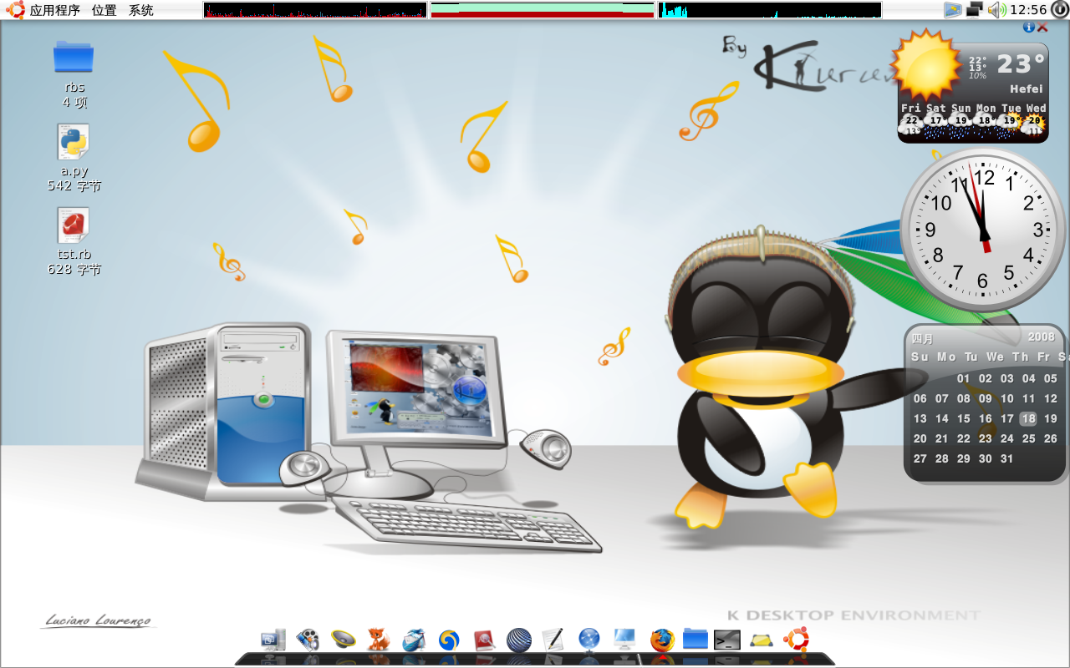Screen dimensions: 1070x668
Task: Select day 15 in calendar widget
Action: click(963, 418)
